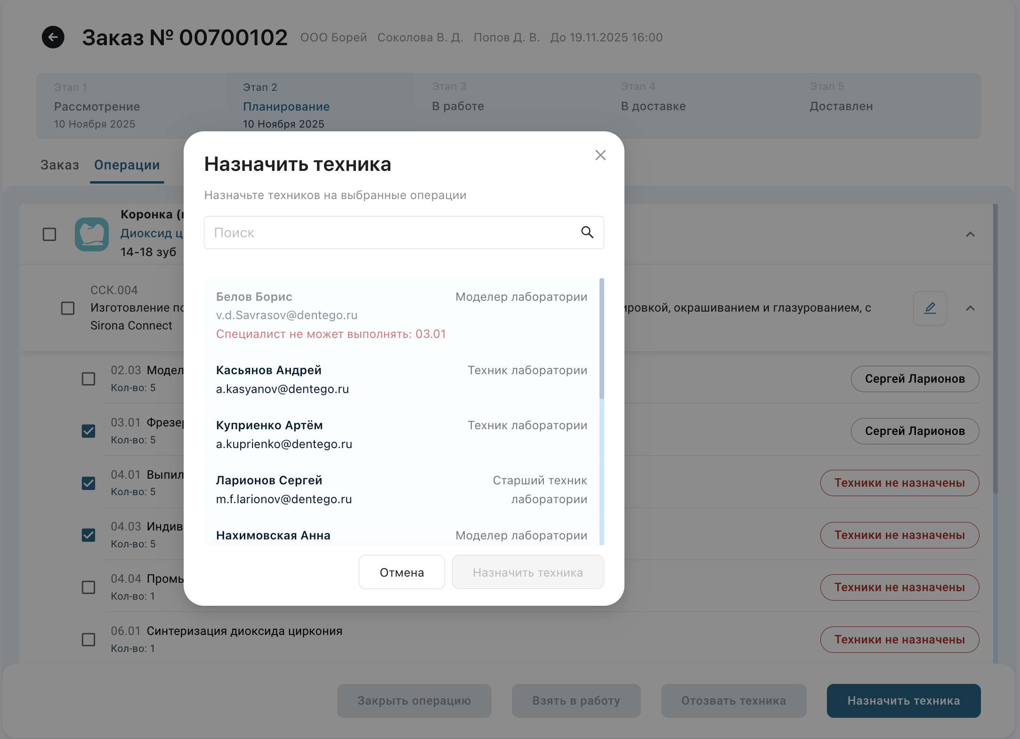Click the back arrow next to order title
Image resolution: width=1020 pixels, height=739 pixels.
click(53, 37)
